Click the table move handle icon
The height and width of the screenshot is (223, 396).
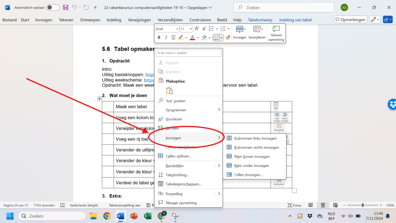99,99
